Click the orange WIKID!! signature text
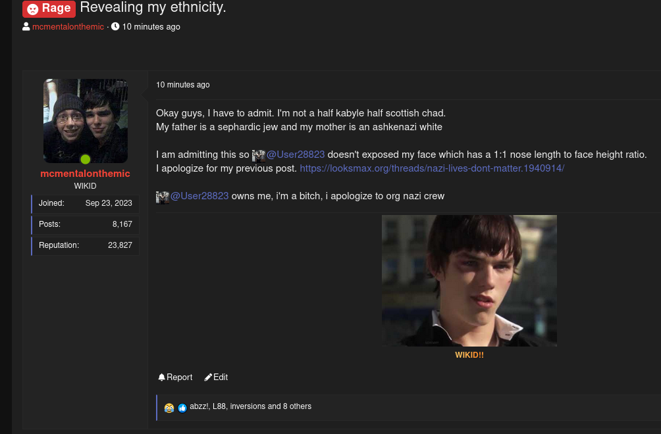 469,355
